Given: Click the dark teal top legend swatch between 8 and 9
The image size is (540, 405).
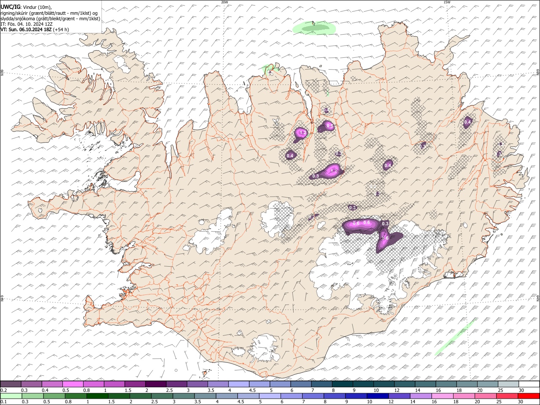Looking at the screenshot, I should point(342,384).
